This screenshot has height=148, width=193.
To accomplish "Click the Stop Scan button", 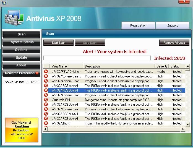I will (x=90, y=43).
